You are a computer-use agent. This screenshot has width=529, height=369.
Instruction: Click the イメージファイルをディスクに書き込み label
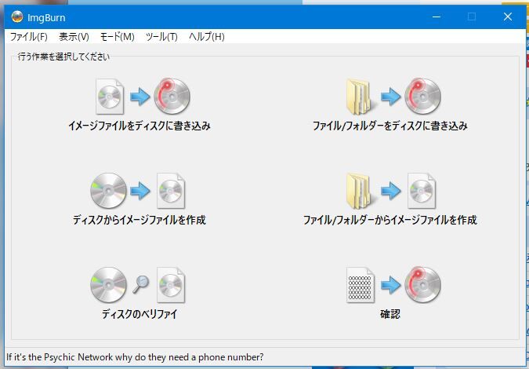pyautogui.click(x=139, y=126)
